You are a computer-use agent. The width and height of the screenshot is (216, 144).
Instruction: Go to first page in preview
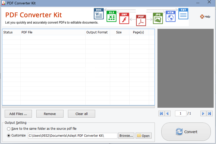click(161, 113)
